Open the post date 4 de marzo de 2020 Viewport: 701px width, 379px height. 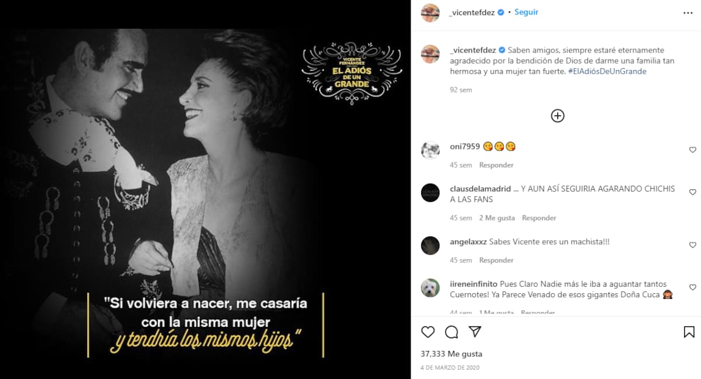pos(450,368)
